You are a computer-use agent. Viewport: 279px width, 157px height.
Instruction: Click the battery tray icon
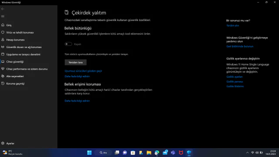coord(262,153)
